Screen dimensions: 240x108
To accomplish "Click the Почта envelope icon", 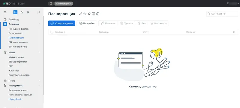I will point(5,81).
